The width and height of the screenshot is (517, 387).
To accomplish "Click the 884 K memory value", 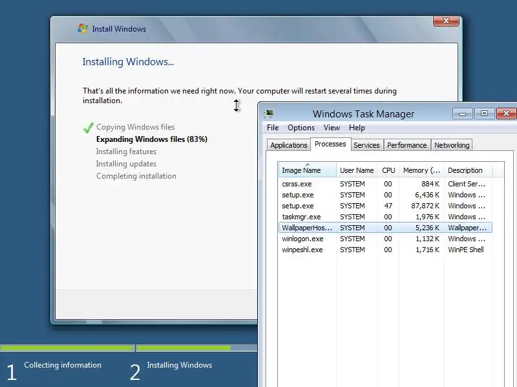I will point(430,184).
